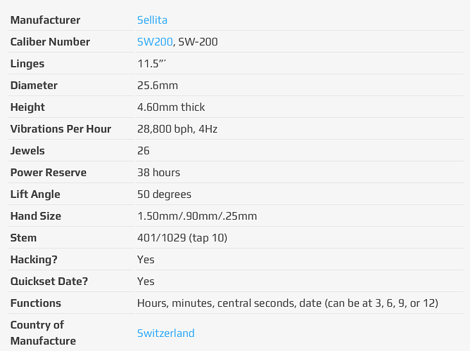
Task: Click the Vibrations Per Hour label
Action: tap(61, 129)
